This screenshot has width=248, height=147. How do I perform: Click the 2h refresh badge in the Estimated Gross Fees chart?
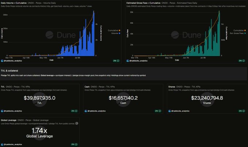[x=242, y=61]
